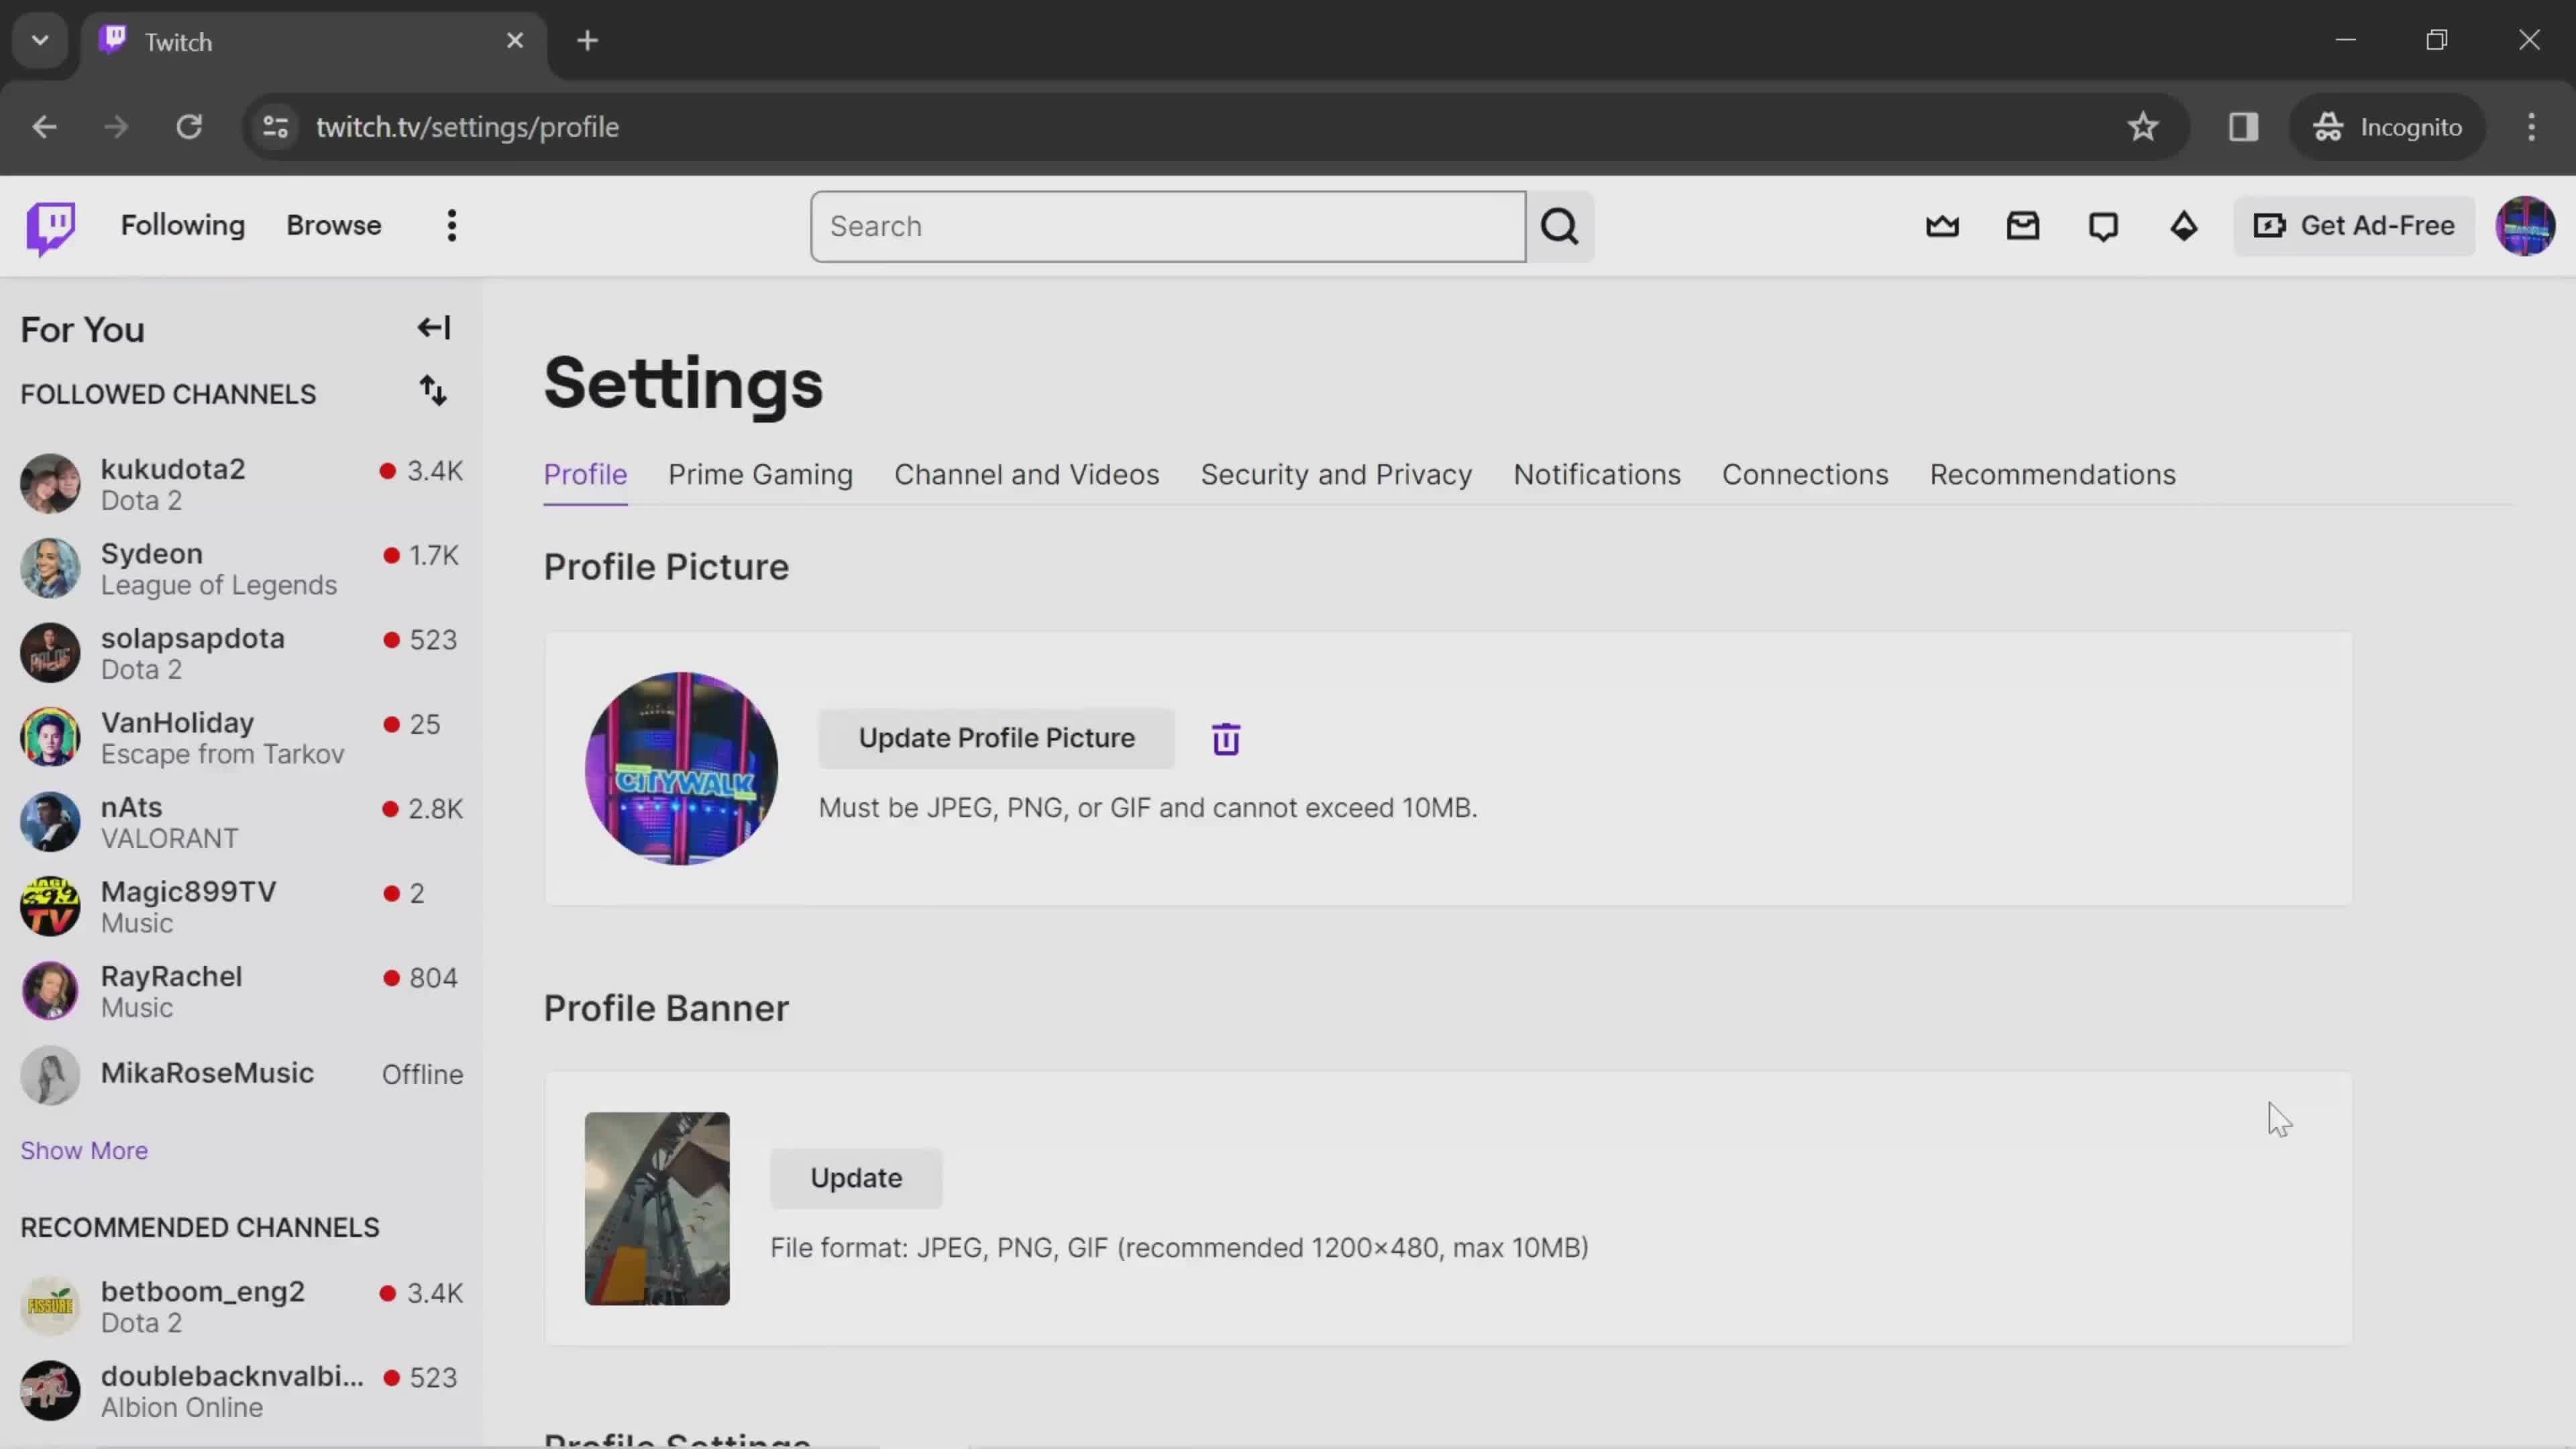Click Update Profile Picture button
The image size is (2576, 1449).
click(996, 738)
